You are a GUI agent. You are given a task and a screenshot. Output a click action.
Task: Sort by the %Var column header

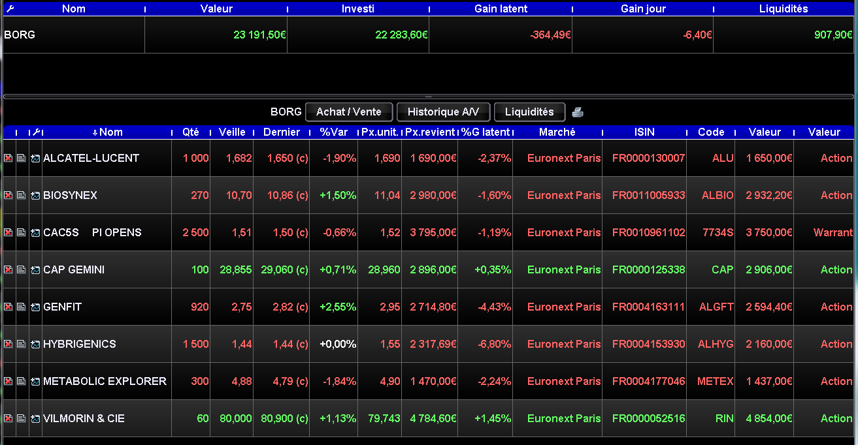(333, 132)
